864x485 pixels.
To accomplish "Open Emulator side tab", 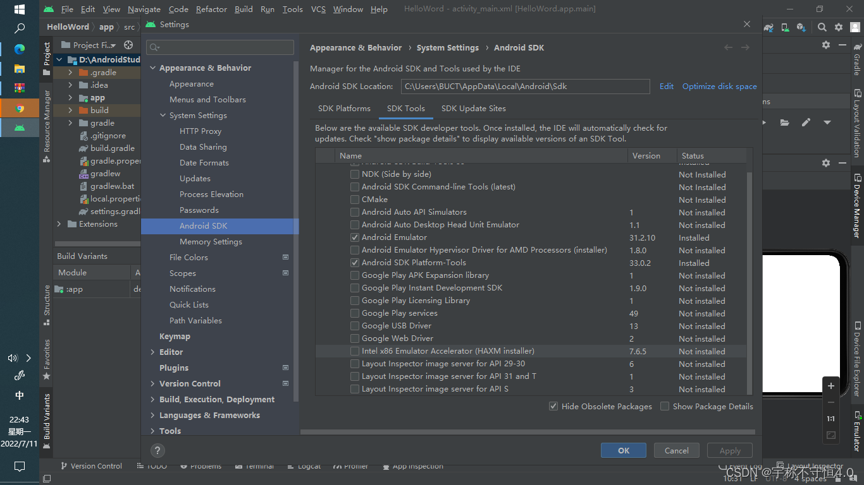I will [x=857, y=431].
